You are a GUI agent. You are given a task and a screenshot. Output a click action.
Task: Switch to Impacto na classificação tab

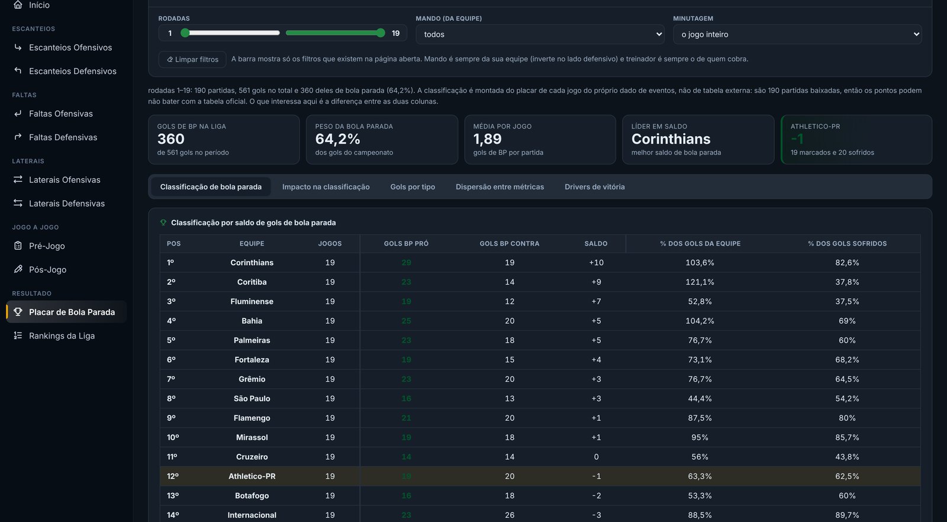(x=326, y=187)
